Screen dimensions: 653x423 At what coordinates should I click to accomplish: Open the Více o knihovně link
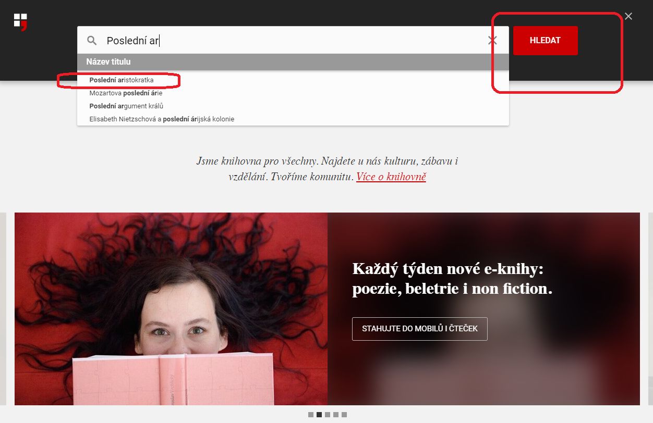[x=391, y=177]
